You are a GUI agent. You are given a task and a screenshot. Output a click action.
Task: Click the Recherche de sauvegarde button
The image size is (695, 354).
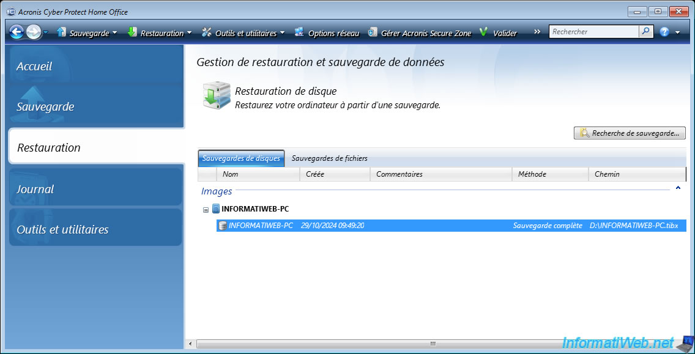point(630,133)
